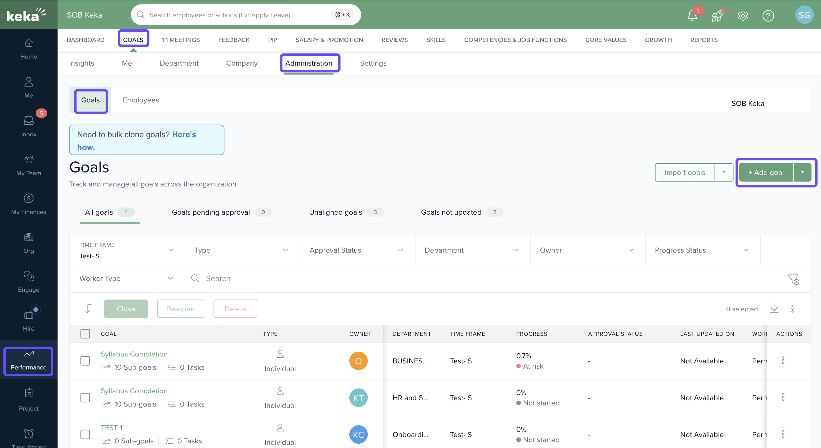Click the Import goals button

point(685,172)
